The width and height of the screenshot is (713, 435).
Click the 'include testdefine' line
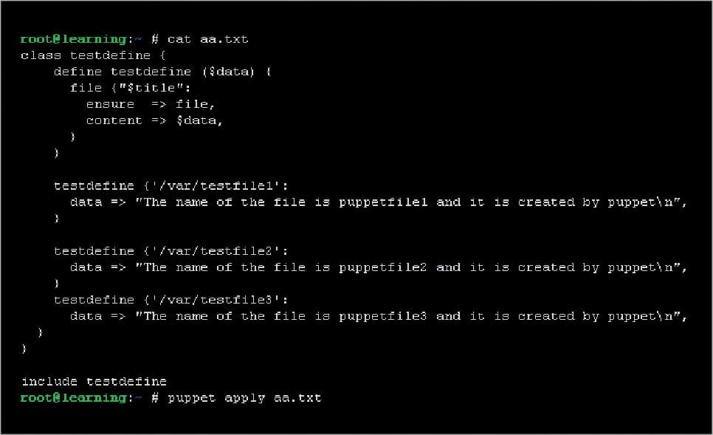pyautogui.click(x=94, y=382)
